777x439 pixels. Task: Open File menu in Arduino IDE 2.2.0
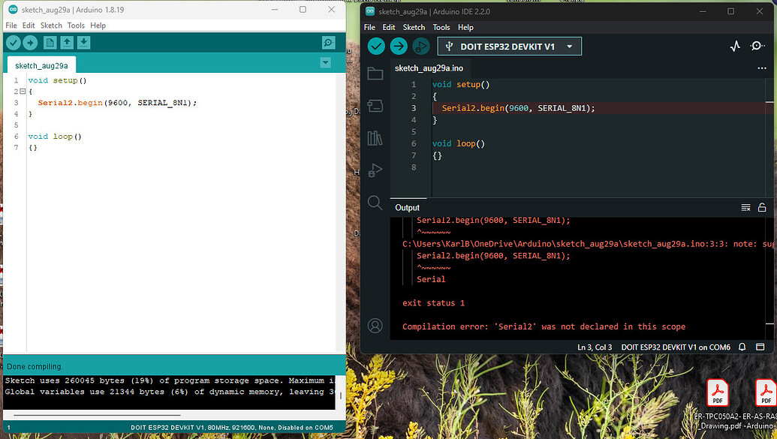click(x=369, y=27)
